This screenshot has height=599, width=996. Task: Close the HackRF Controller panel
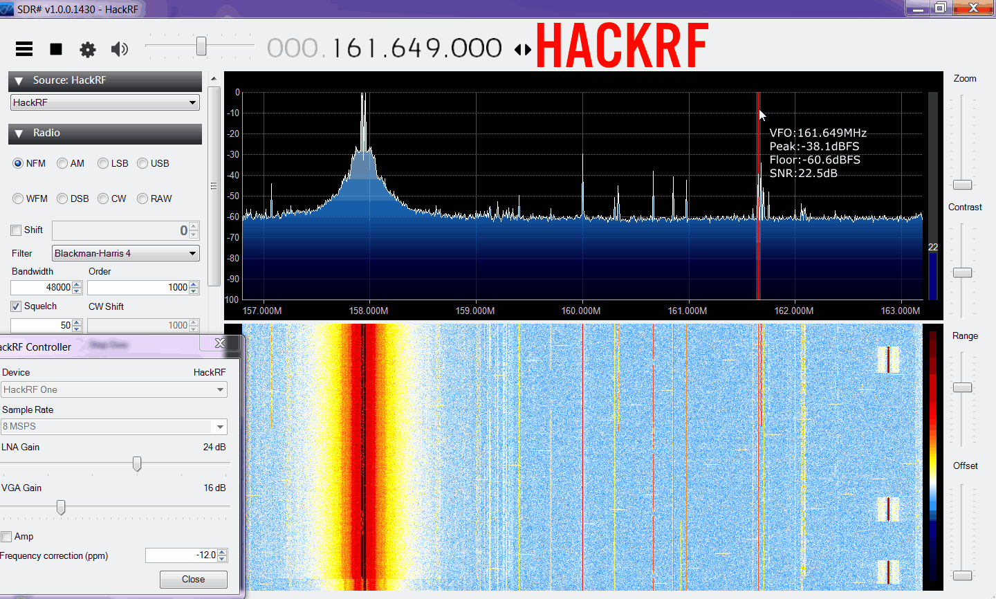(x=220, y=343)
